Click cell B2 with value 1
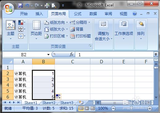 pyautogui.click(x=43, y=73)
